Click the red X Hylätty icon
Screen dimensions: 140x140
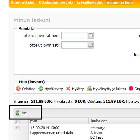tap(68, 88)
